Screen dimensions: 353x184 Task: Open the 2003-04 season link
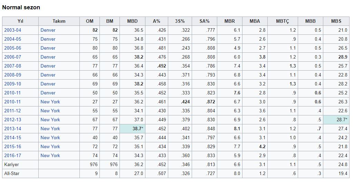point(12,30)
